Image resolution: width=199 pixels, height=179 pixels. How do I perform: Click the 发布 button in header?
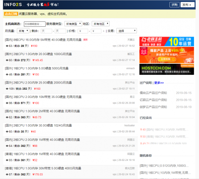(187, 5)
